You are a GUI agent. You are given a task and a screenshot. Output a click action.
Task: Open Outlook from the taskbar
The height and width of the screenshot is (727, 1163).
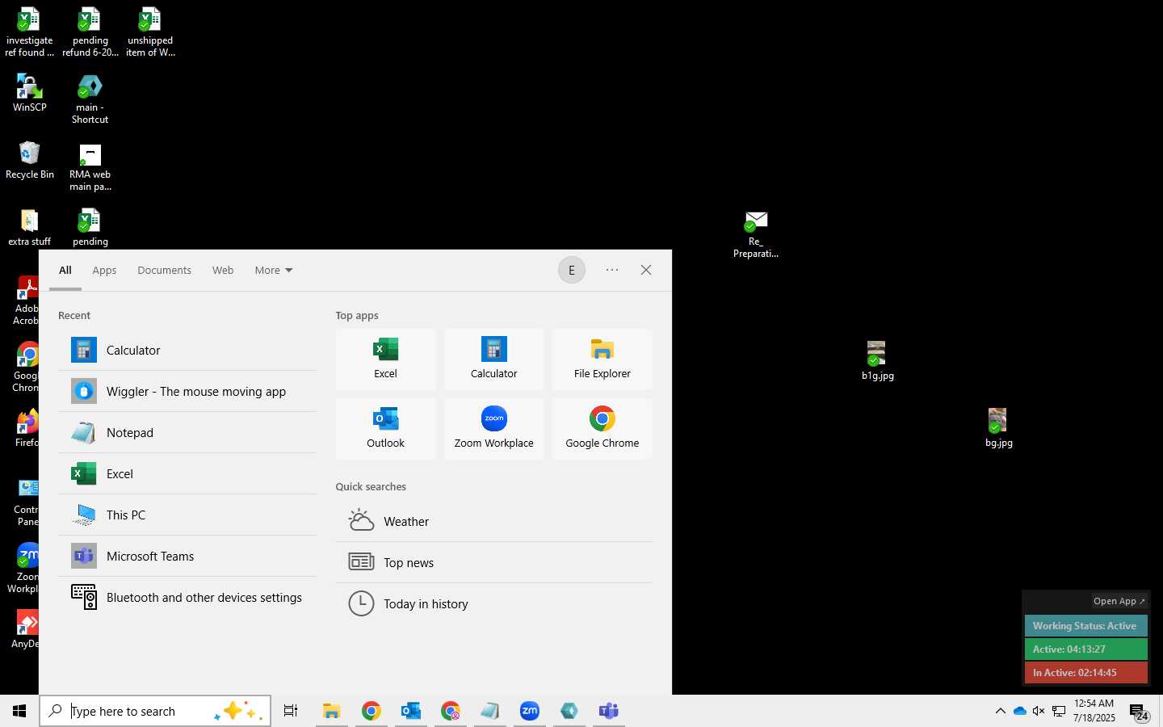[x=411, y=711]
